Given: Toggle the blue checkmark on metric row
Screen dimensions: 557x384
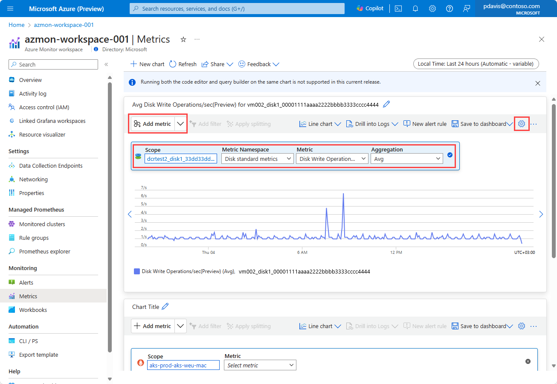Looking at the screenshot, I should [x=450, y=155].
